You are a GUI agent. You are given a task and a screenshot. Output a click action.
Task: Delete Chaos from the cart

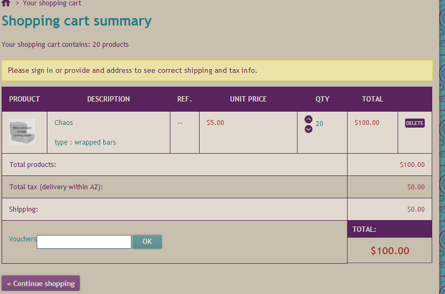click(x=415, y=123)
